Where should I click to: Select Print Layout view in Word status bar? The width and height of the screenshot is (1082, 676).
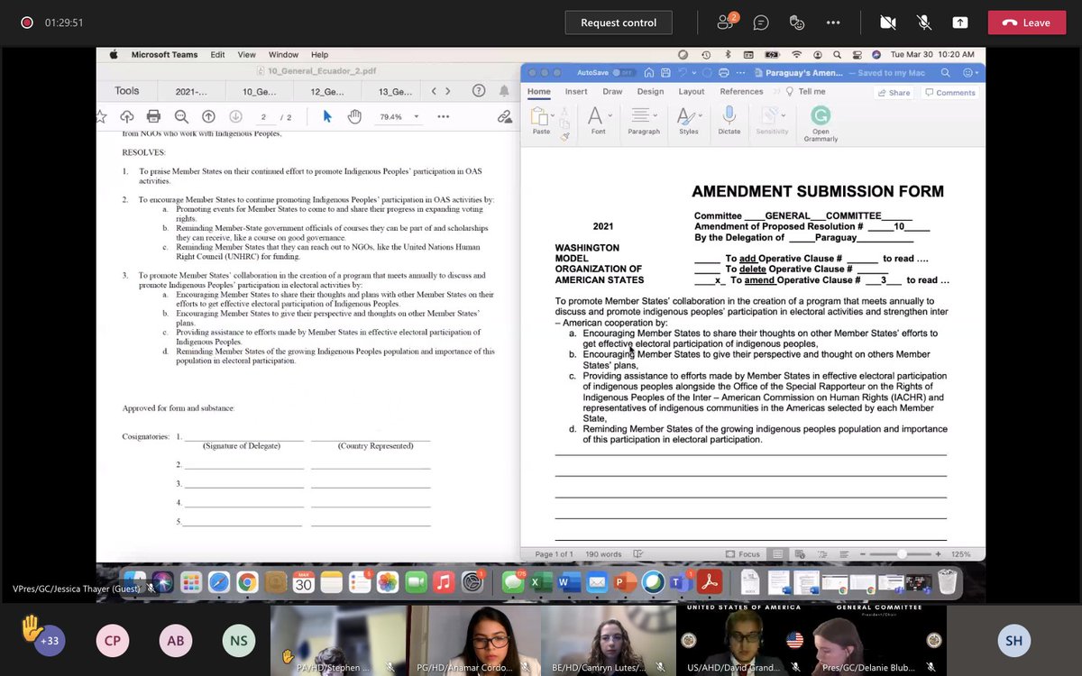777,554
